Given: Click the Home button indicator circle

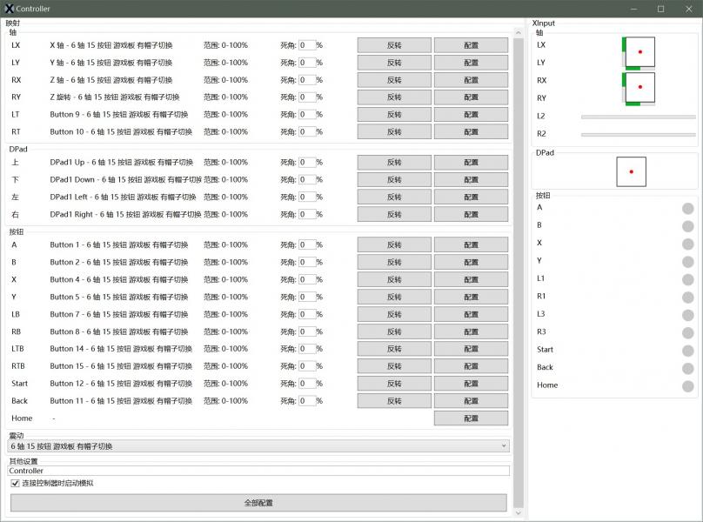Looking at the screenshot, I should tap(687, 385).
